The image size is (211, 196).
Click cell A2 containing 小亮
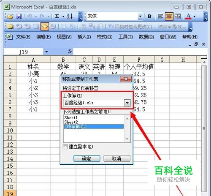point(33,73)
